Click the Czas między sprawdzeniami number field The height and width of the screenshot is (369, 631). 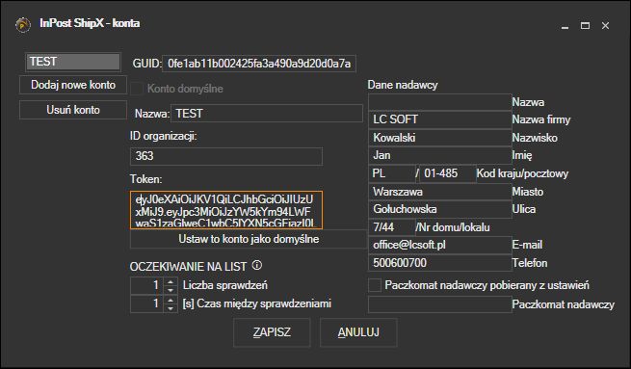tap(146, 303)
